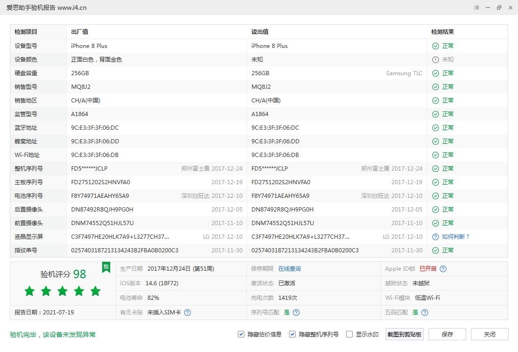Click the green check icon in 前置摄像头 row
The height and width of the screenshot is (352, 518).
436,223
